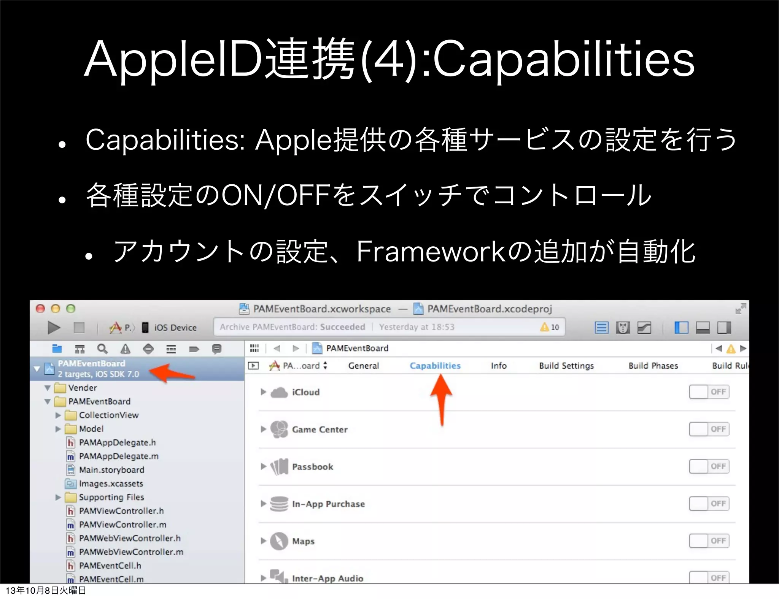Expand the Passbook capability section
Viewport: 779px width, 599px height.
click(x=263, y=466)
